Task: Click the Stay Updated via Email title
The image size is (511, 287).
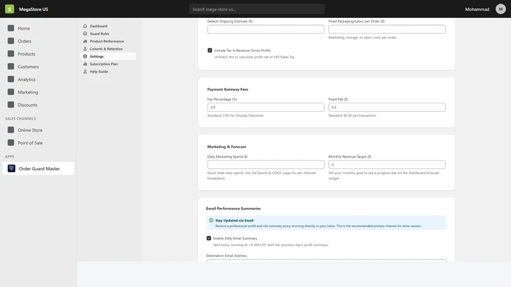Action: pyautogui.click(x=234, y=220)
